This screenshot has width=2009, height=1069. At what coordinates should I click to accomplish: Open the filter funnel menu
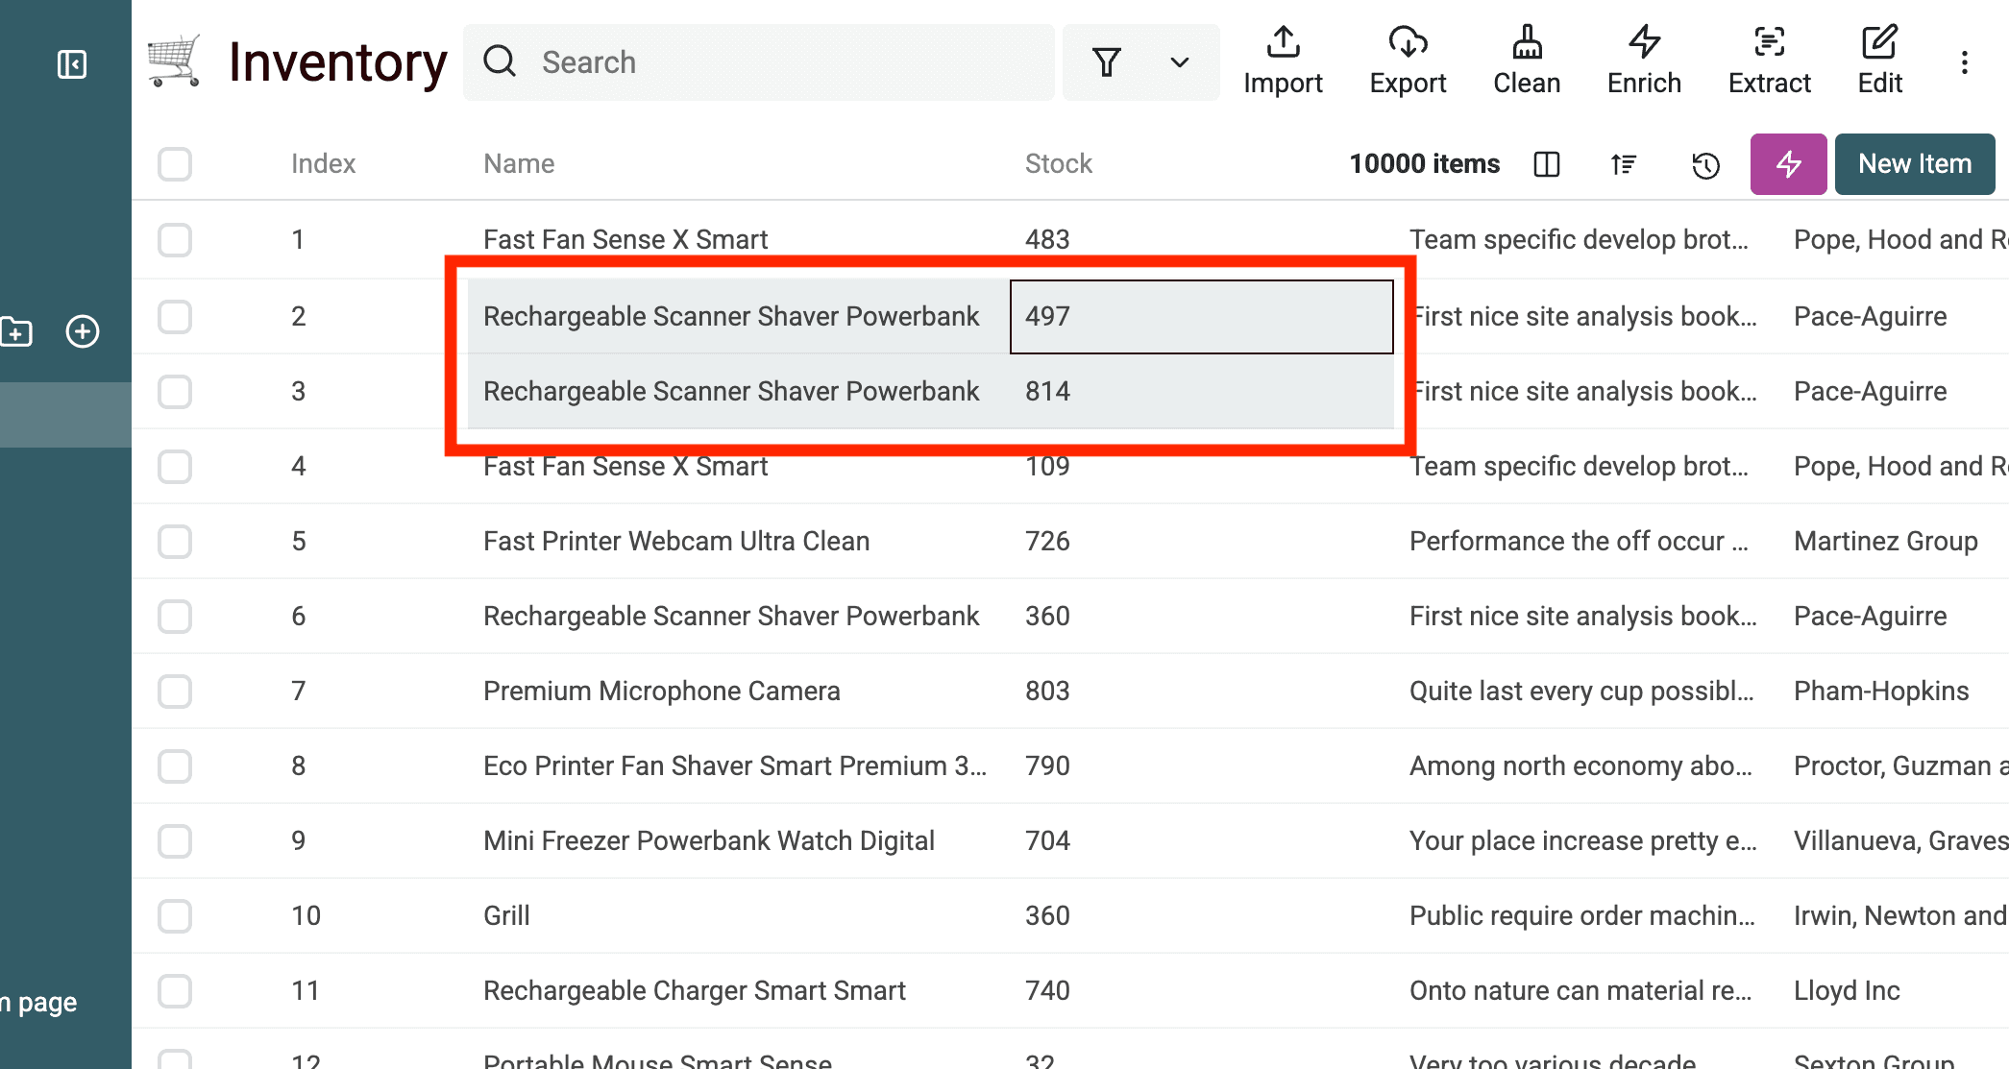(x=1107, y=62)
